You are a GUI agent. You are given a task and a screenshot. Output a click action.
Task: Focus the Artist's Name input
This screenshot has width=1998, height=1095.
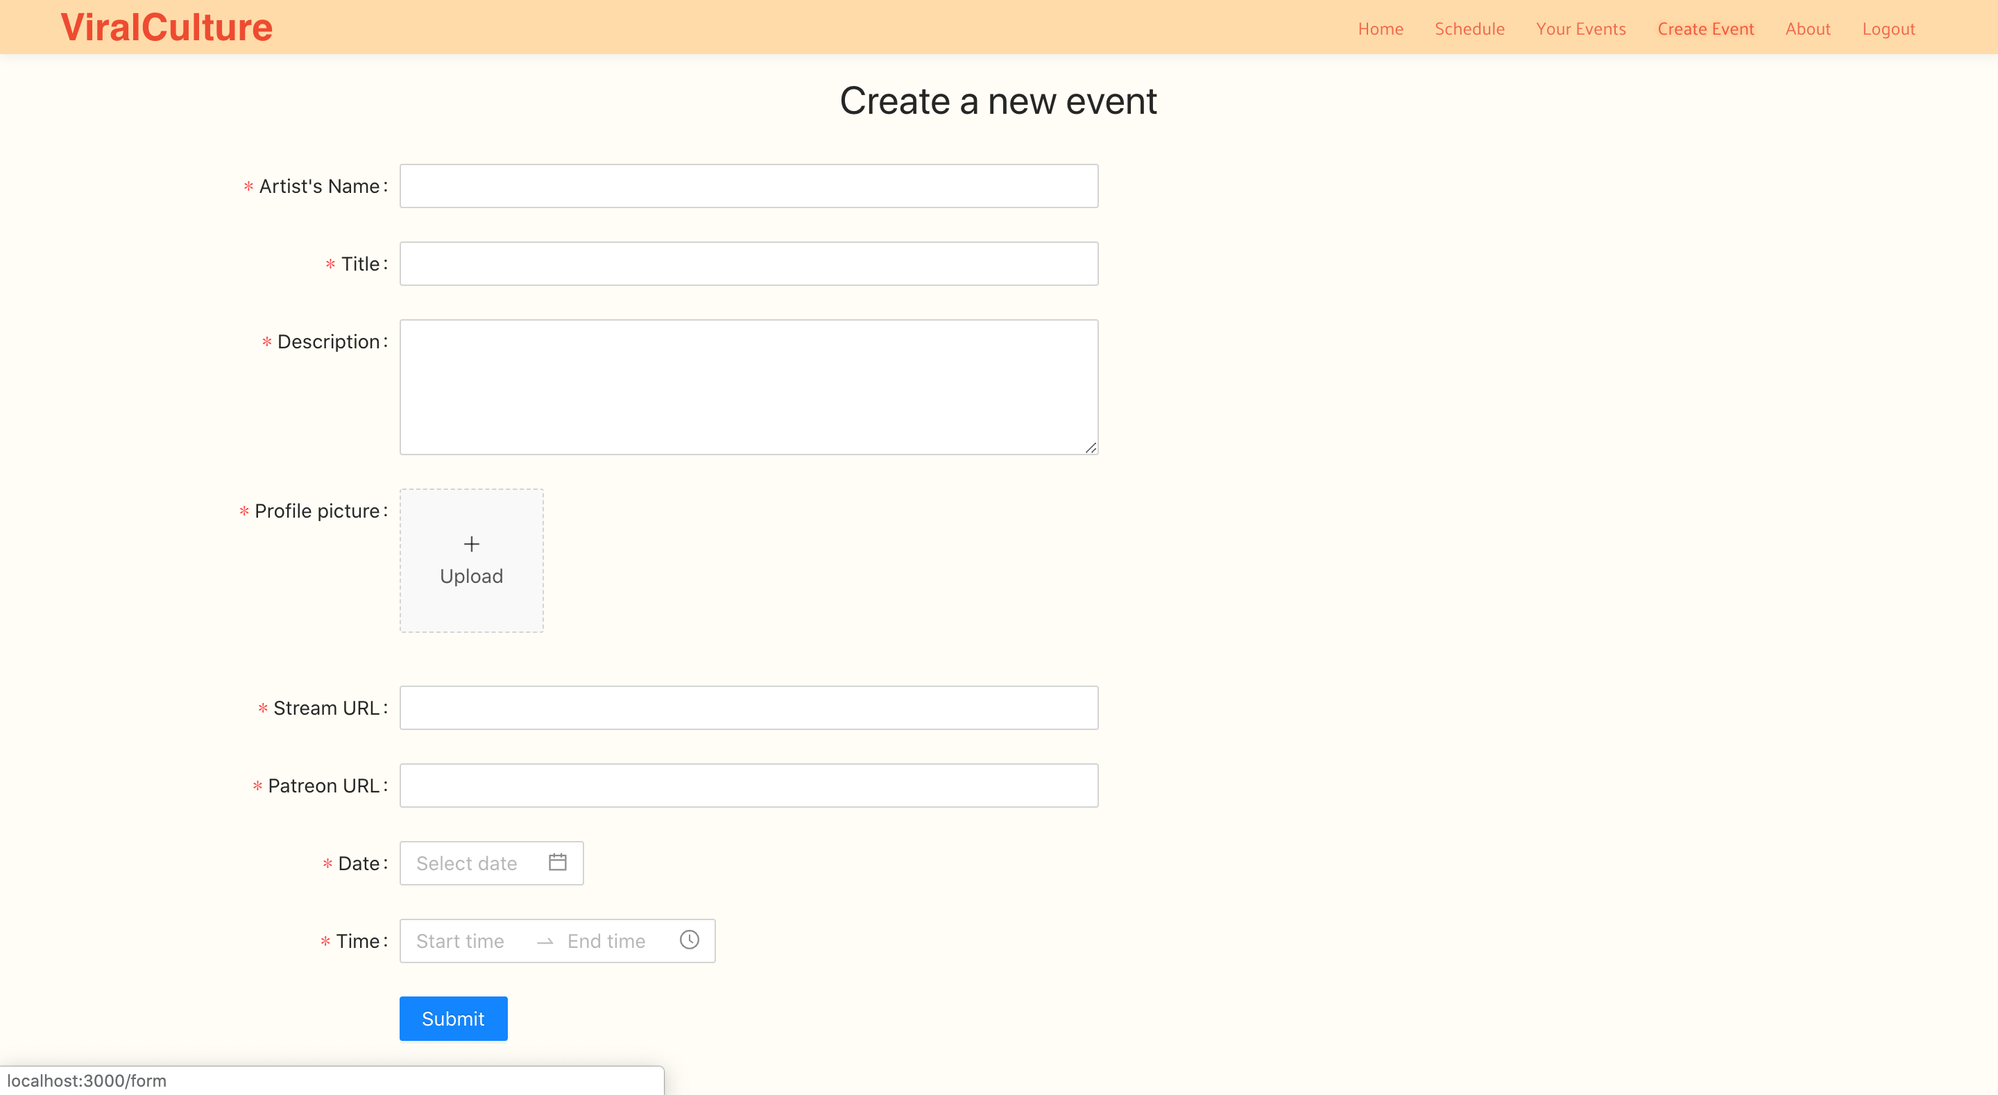[x=749, y=185]
